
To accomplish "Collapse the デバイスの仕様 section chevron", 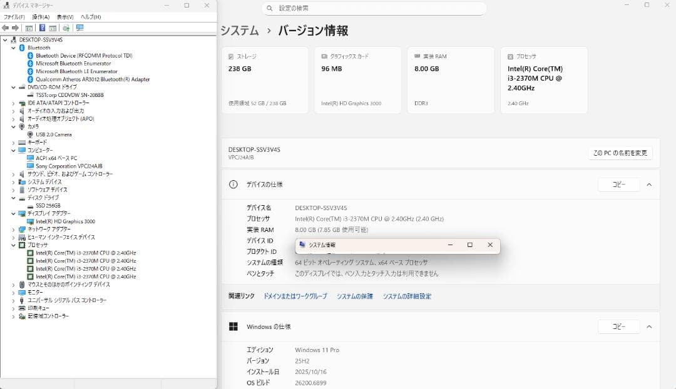I will click(649, 184).
